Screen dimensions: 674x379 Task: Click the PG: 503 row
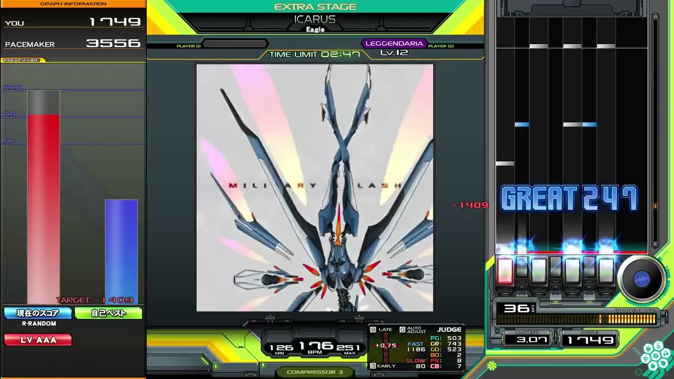coord(445,338)
